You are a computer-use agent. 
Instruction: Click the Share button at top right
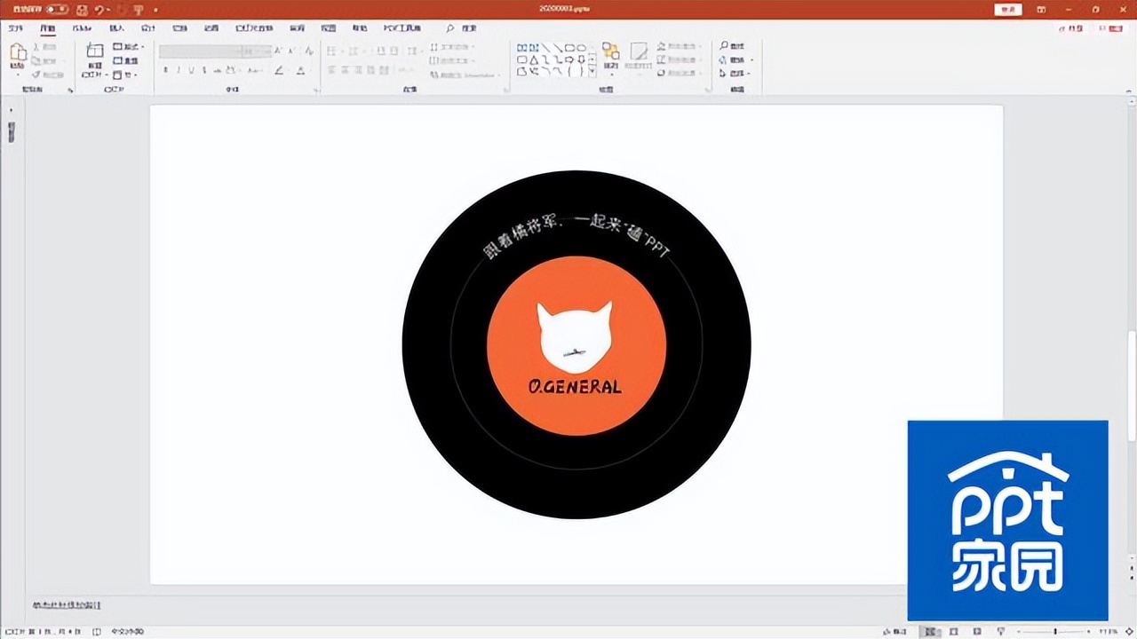coord(1072,28)
